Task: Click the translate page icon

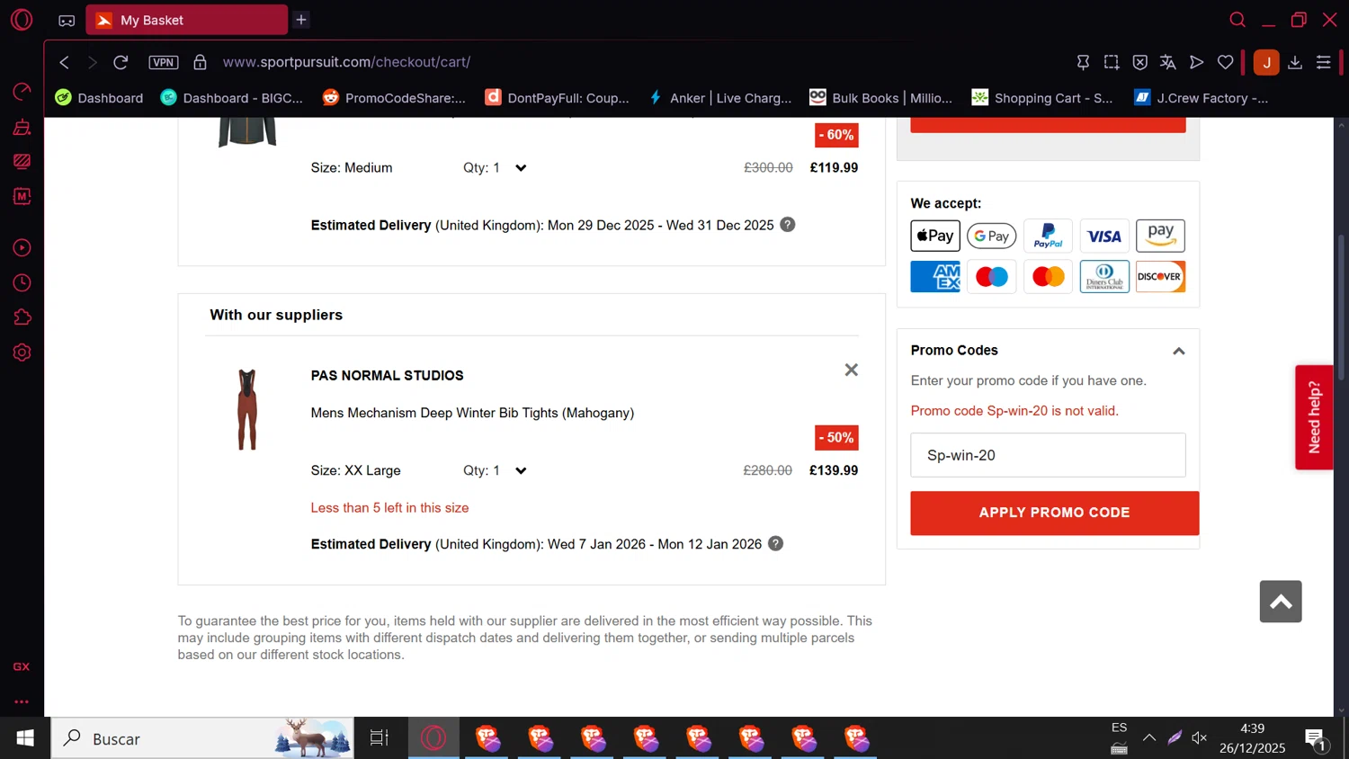Action: coord(1168,62)
